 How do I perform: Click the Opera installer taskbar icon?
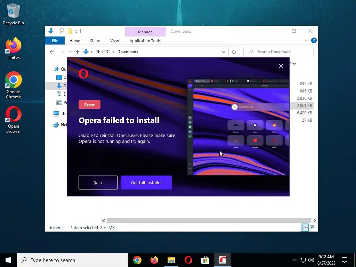tap(222, 260)
